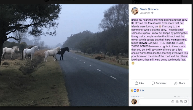This screenshot has height=110, width=193.
Task: Click the blue like reaction icon
Action: point(135,90)
